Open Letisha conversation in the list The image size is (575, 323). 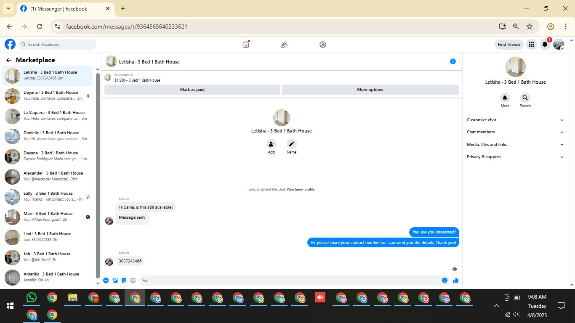pyautogui.click(x=47, y=75)
